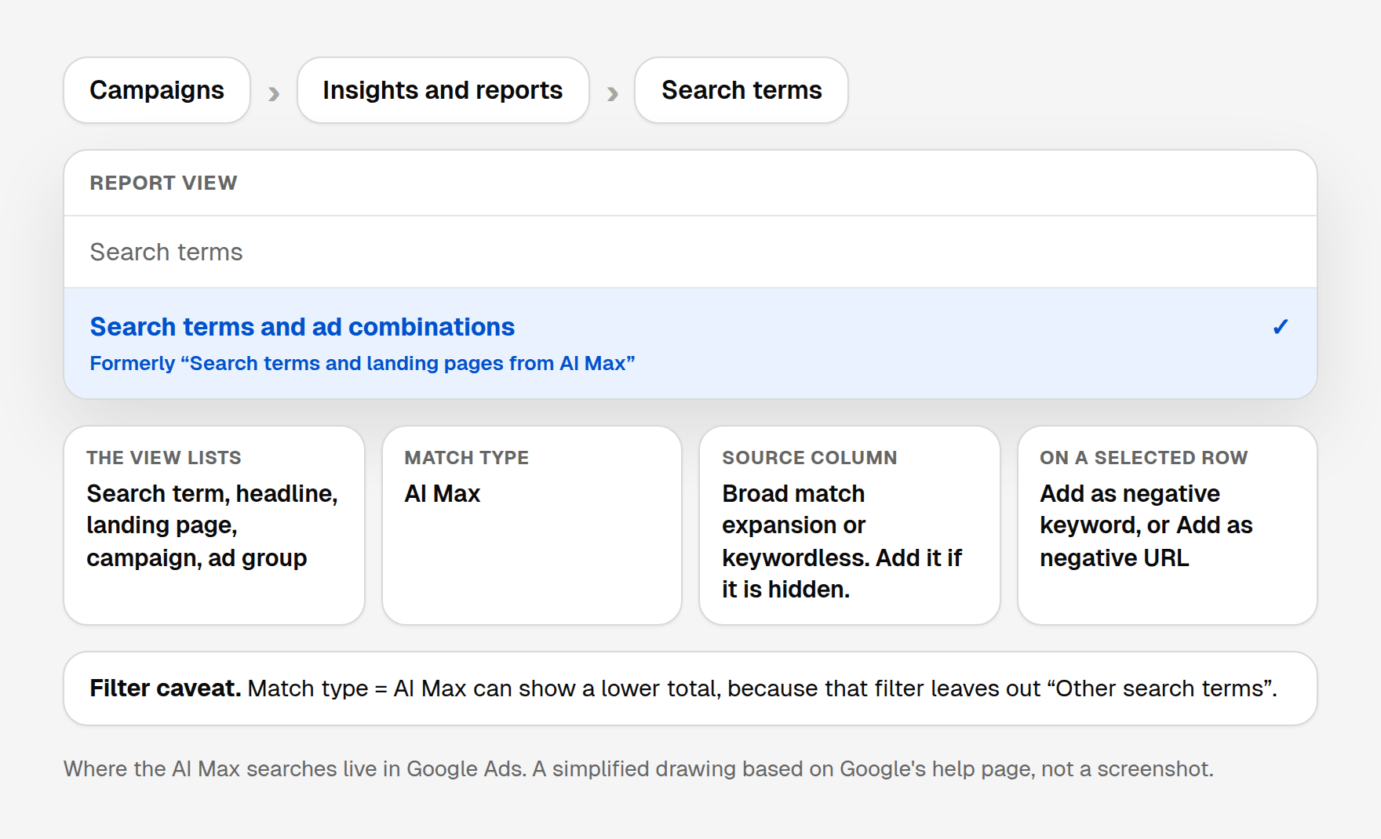The width and height of the screenshot is (1381, 839).
Task: Go to the Search terms breadcrumb
Action: coord(742,90)
